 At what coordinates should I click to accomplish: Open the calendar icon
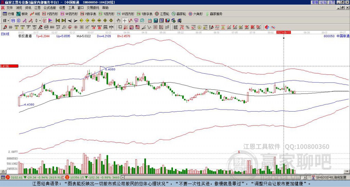[150, 21]
